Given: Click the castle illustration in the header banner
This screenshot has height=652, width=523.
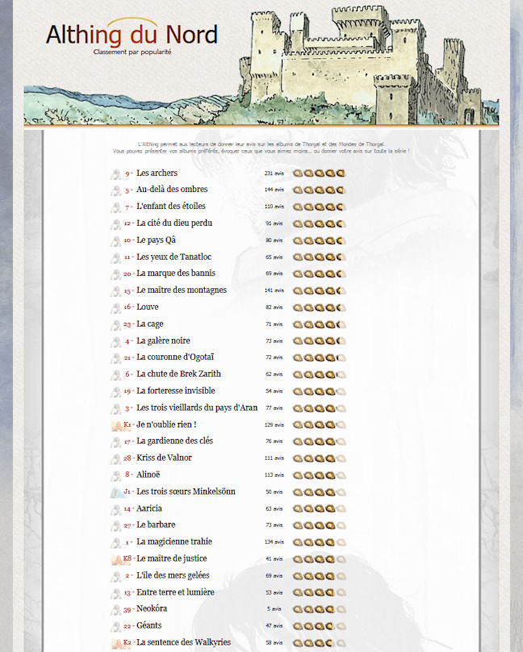Looking at the screenshot, I should (x=363, y=65).
